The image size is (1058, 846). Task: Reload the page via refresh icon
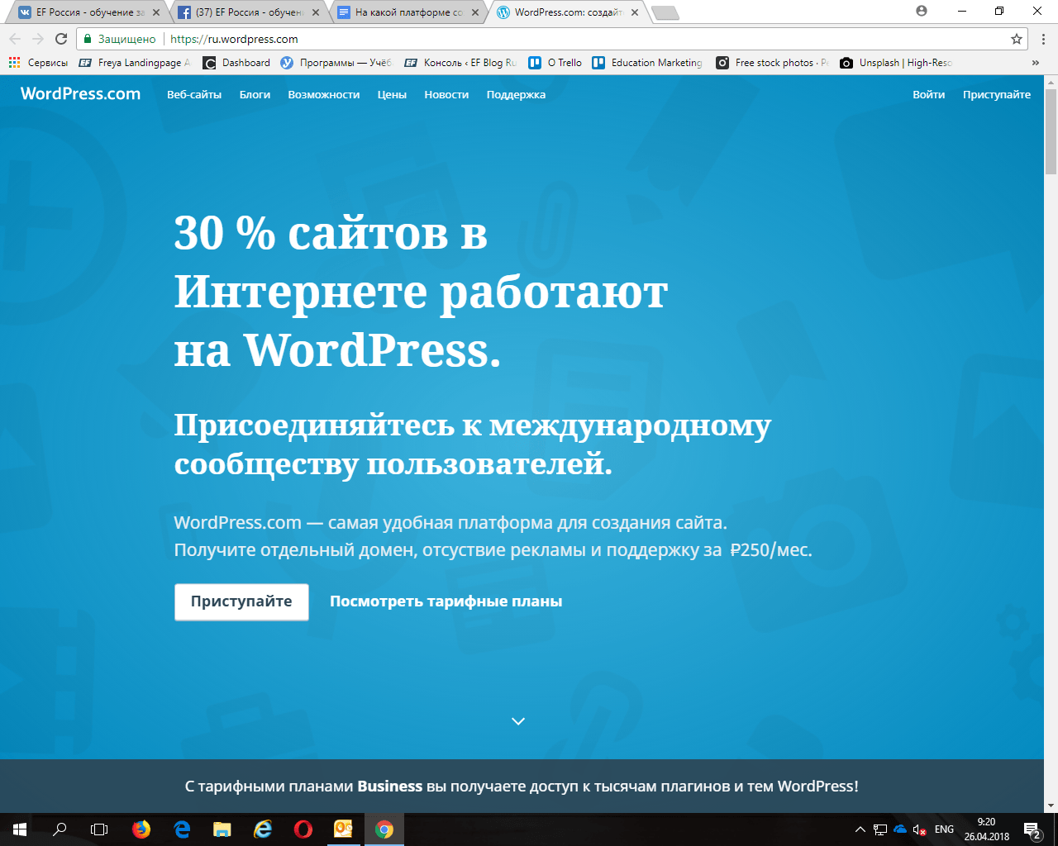(61, 38)
